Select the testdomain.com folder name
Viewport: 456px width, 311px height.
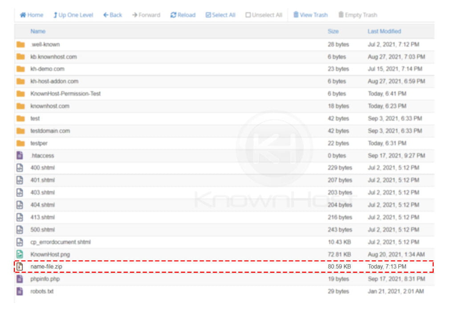(50, 131)
